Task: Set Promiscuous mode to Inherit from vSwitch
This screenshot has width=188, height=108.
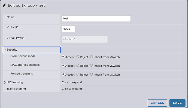Action: pos(92,57)
